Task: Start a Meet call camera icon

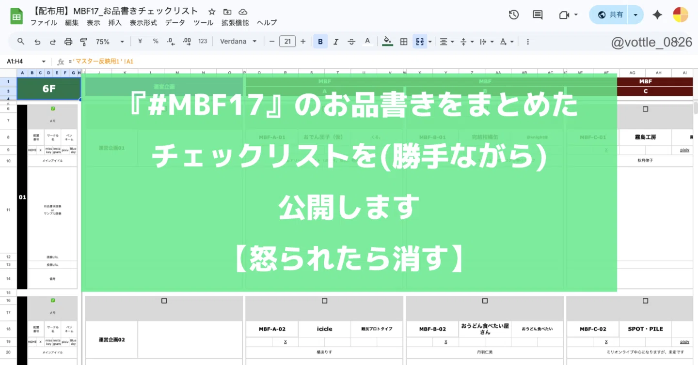Action: point(564,15)
